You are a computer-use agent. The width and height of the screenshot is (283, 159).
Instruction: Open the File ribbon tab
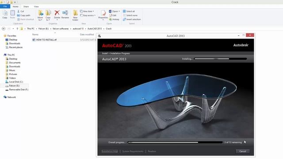tap(5, 7)
